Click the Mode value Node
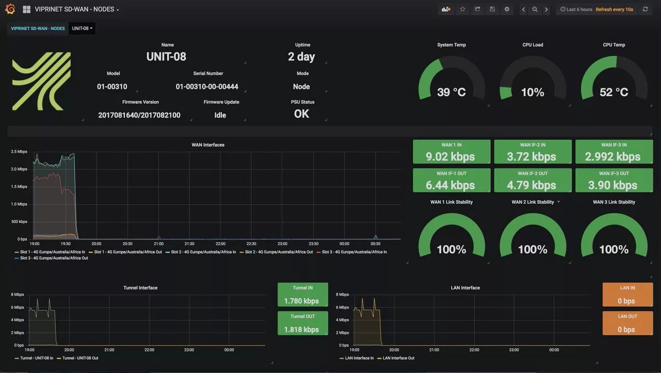This screenshot has height=373, width=661. 301,87
